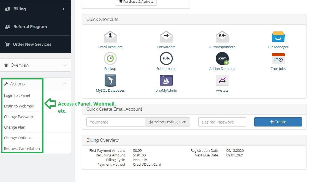
Task: Expand the Billing submenu arrow
Action: pos(64,9)
